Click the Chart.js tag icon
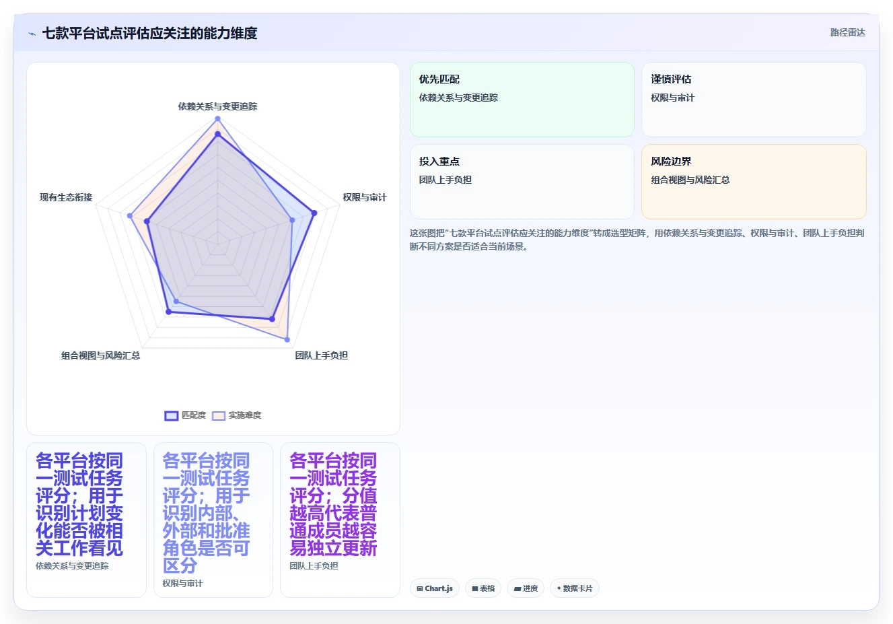This screenshot has height=624, width=893. click(x=420, y=589)
